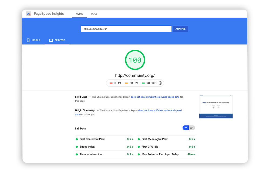Image resolution: width=270 pixels, height=175 pixels.
Task: Select the First CPU Idle row
Action: coord(166,147)
